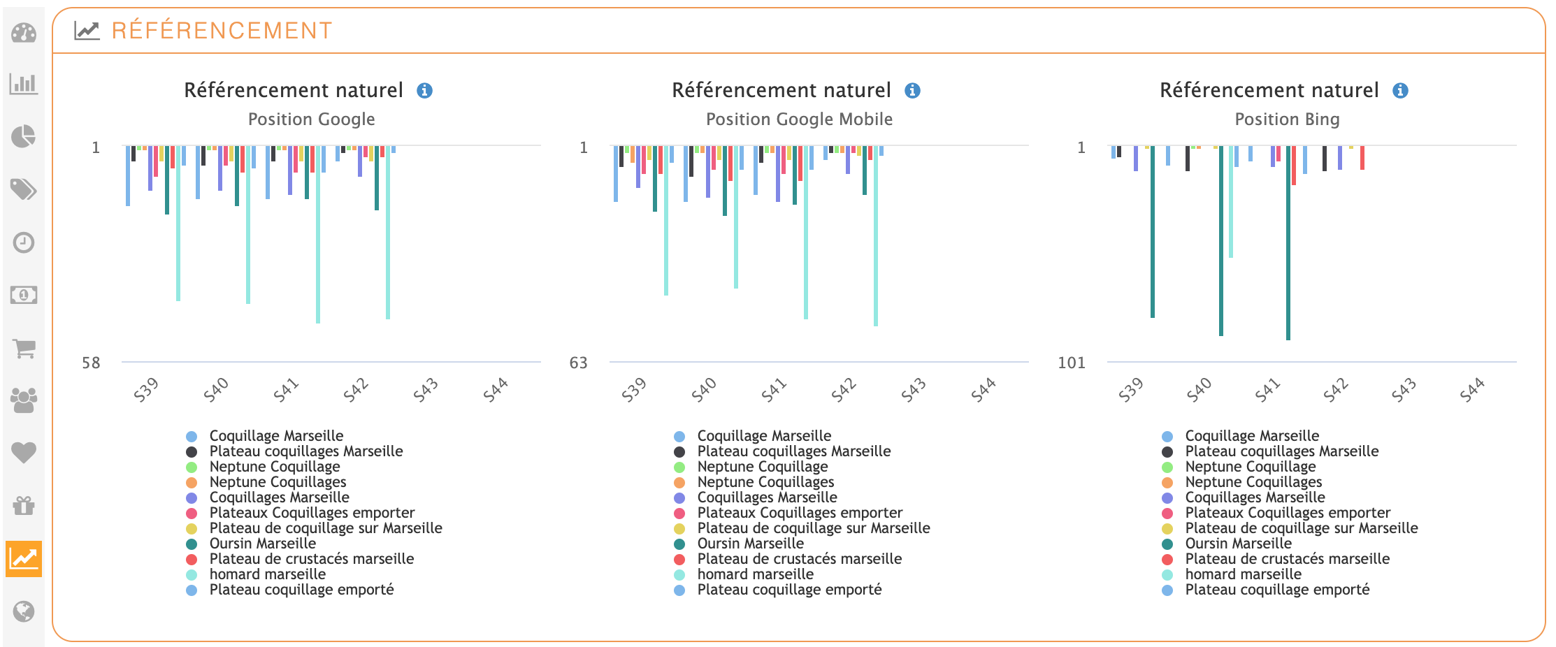This screenshot has width=1556, height=647.
Task: Click Neptune Coquillages orange dot in Google legend
Action: [x=192, y=482]
